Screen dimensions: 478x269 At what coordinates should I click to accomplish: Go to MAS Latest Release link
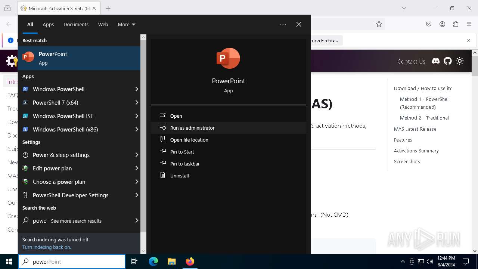(x=415, y=129)
